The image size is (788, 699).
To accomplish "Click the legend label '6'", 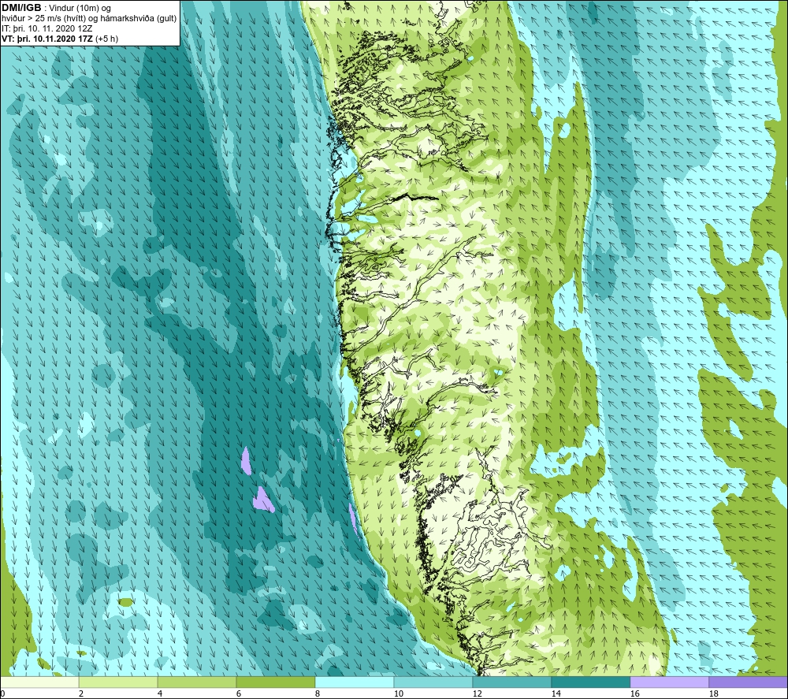I will [238, 693].
